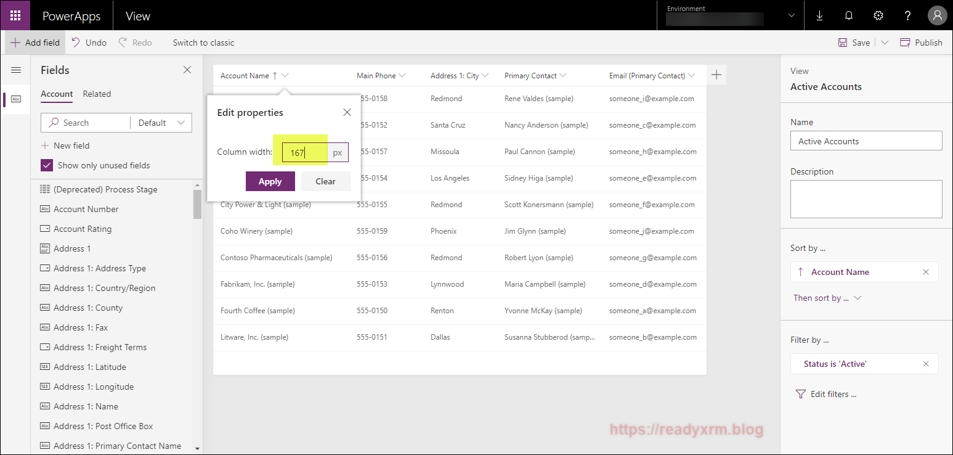This screenshot has width=953, height=455.
Task: Select the Account tab
Action: pos(57,94)
